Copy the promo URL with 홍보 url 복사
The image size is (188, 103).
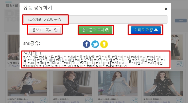tap(45, 30)
